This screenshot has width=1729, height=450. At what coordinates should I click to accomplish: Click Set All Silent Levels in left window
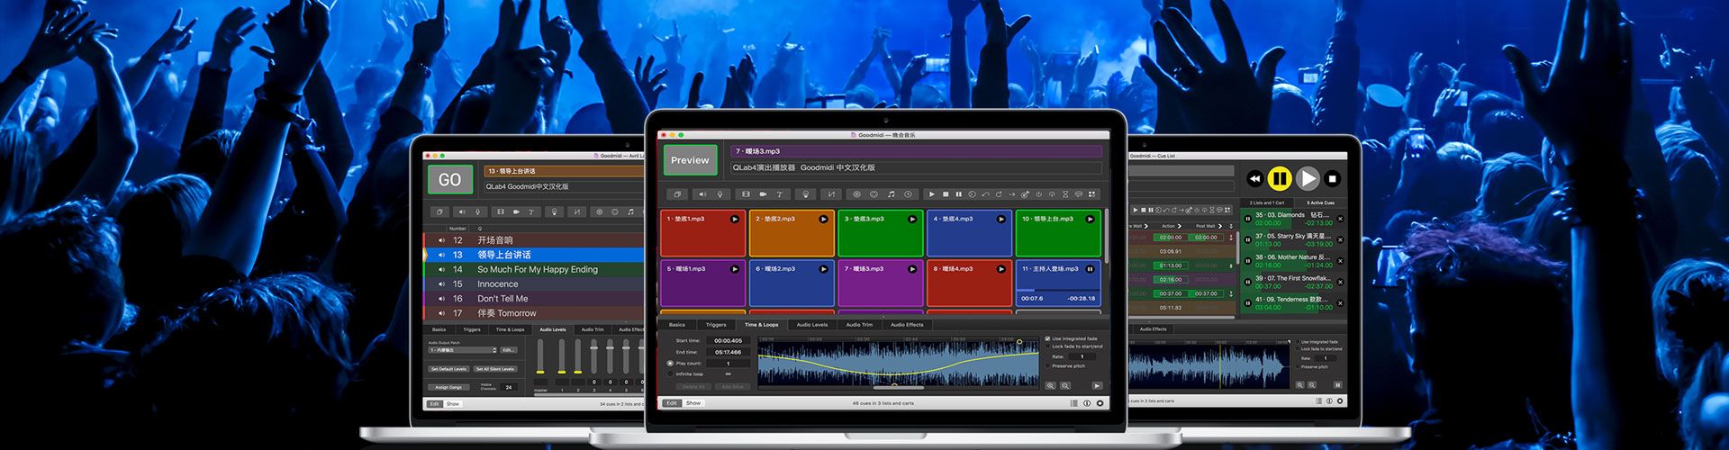coord(495,369)
